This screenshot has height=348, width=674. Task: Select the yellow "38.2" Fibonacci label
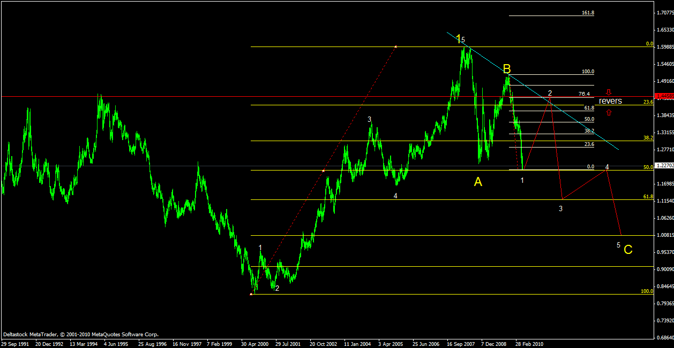648,138
